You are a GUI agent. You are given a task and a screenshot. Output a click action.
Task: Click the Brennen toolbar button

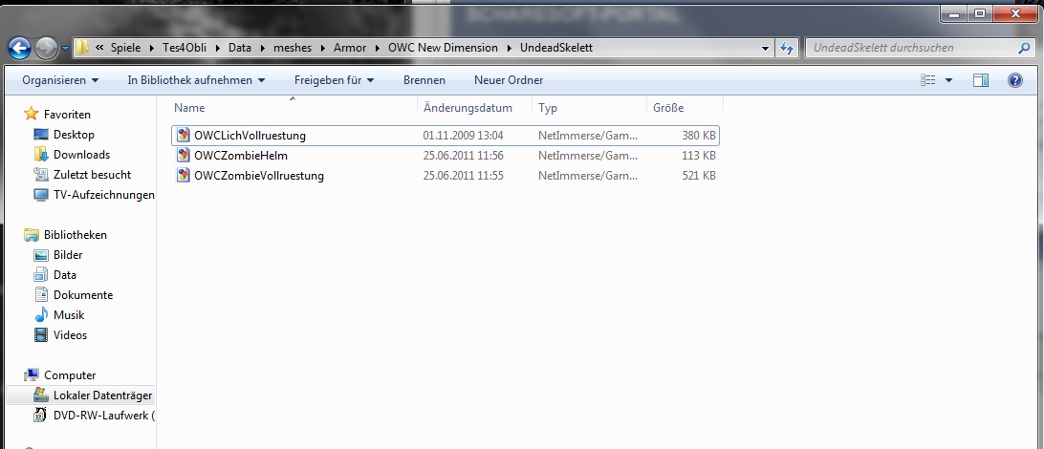424,80
